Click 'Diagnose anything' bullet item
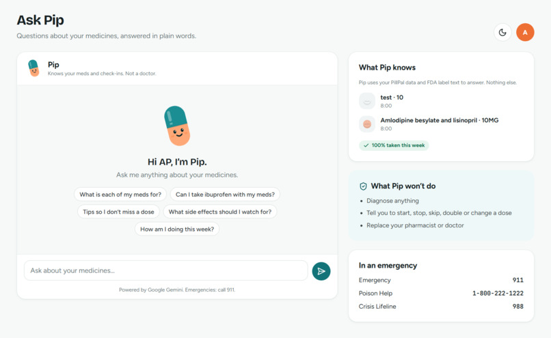 pyautogui.click(x=392, y=201)
